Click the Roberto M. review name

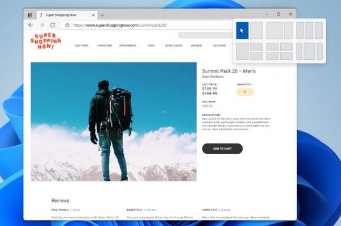click(x=135, y=210)
